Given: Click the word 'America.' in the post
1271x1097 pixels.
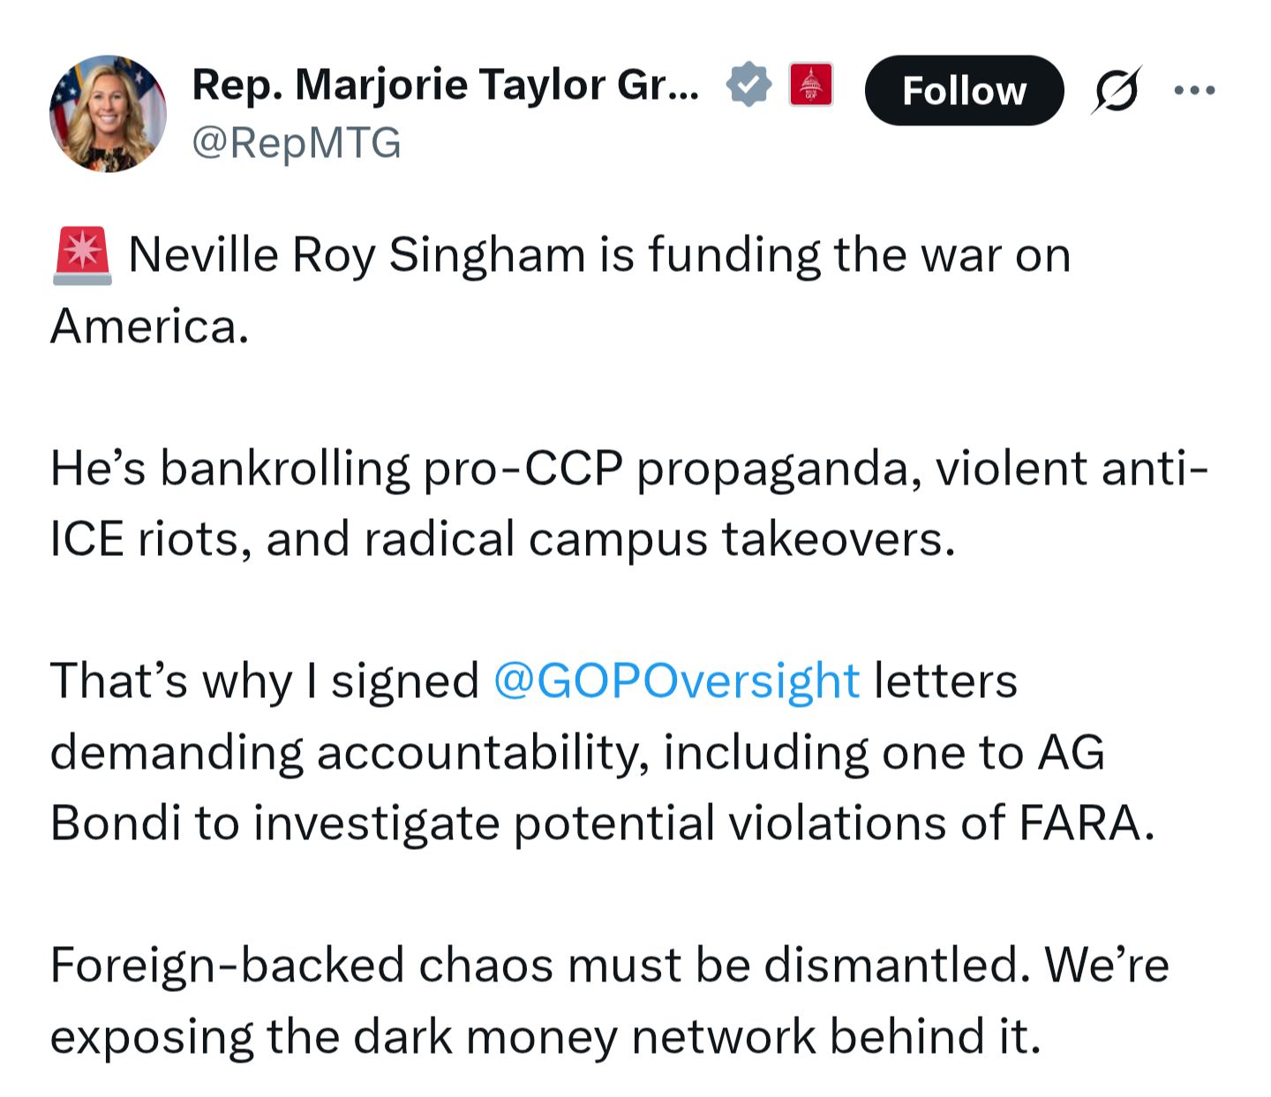Looking at the screenshot, I should point(150,327).
